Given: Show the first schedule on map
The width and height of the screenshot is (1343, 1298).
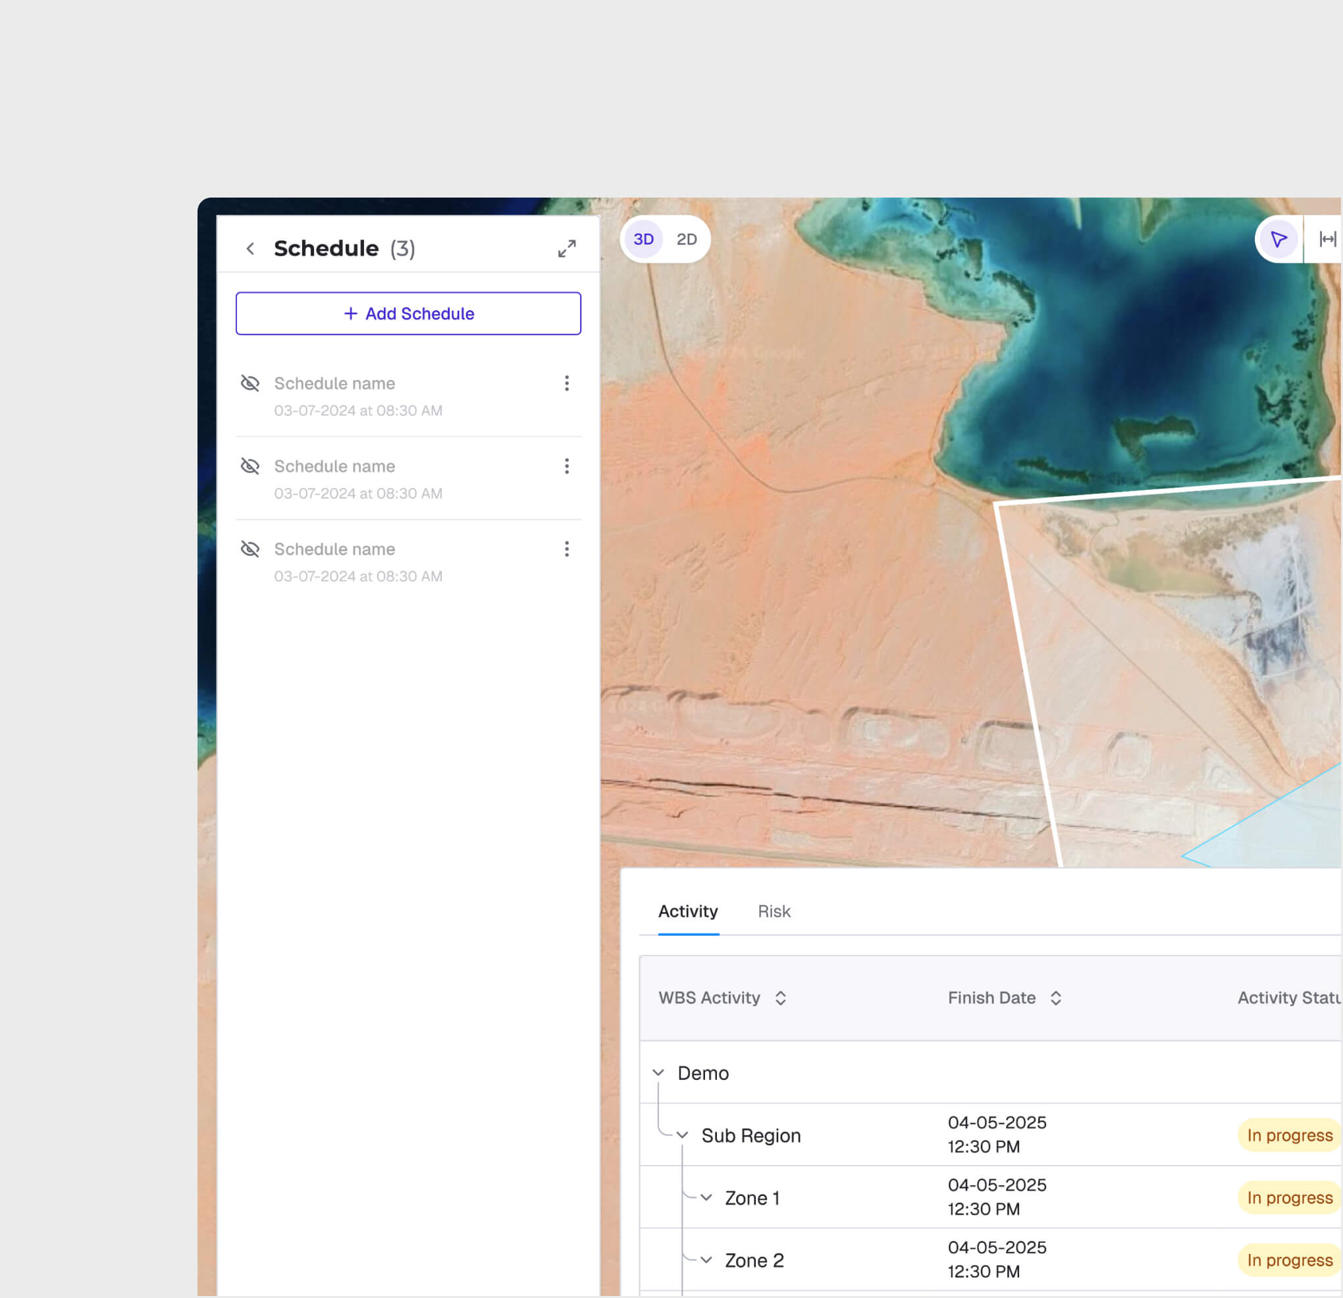Looking at the screenshot, I should point(250,383).
